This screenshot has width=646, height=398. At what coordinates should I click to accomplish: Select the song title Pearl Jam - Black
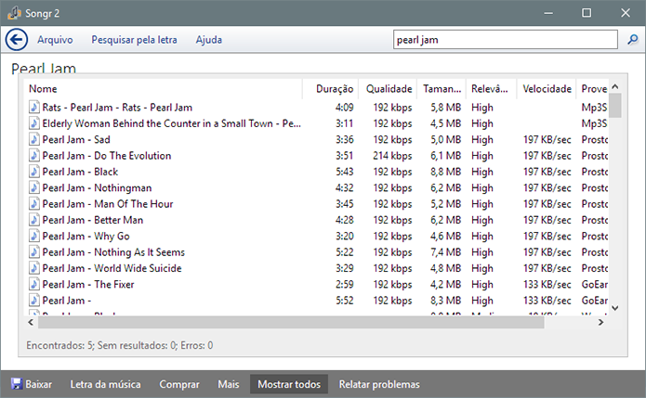80,172
